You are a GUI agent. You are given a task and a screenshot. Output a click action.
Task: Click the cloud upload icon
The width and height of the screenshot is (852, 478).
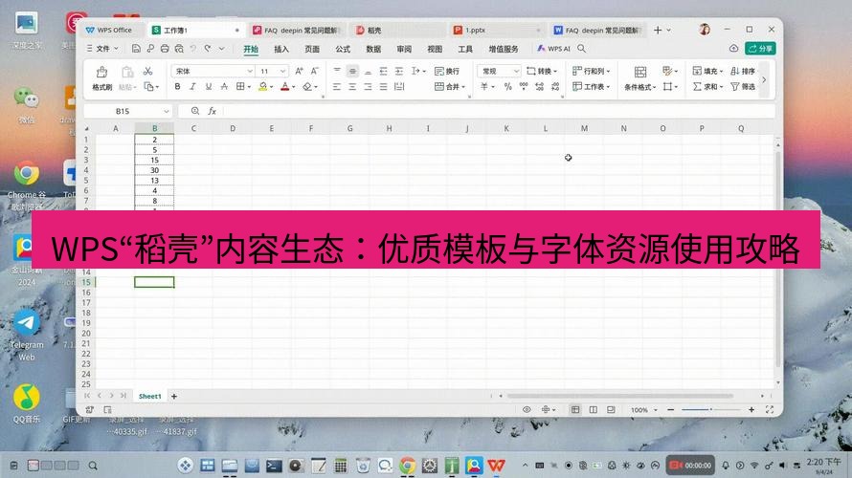click(733, 49)
